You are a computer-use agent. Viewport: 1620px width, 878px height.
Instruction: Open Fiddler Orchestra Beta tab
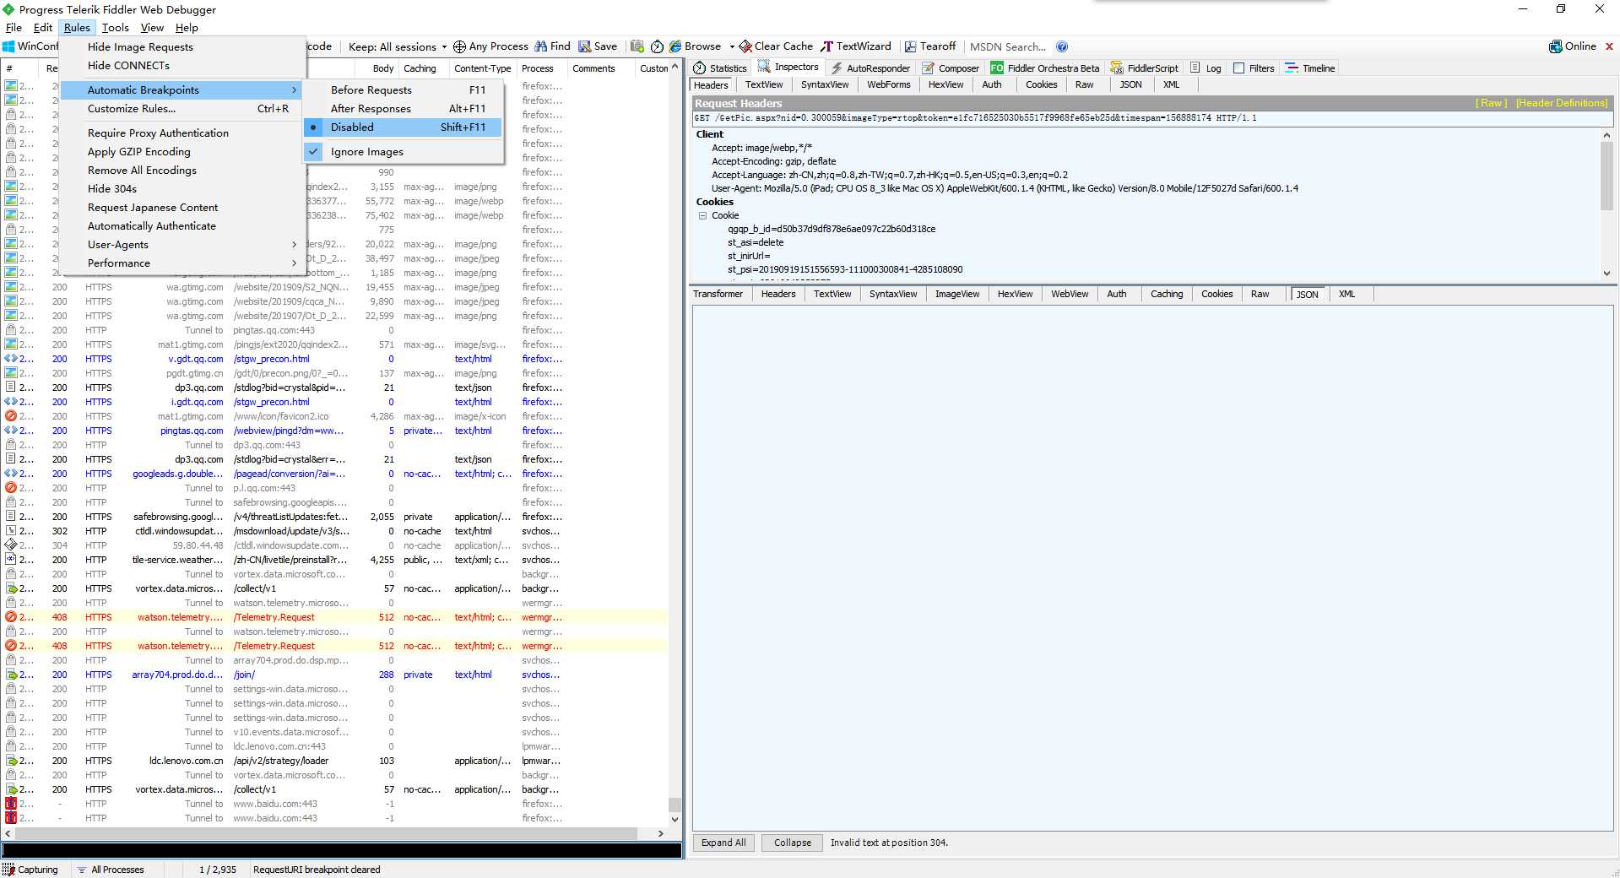[x=1045, y=68]
